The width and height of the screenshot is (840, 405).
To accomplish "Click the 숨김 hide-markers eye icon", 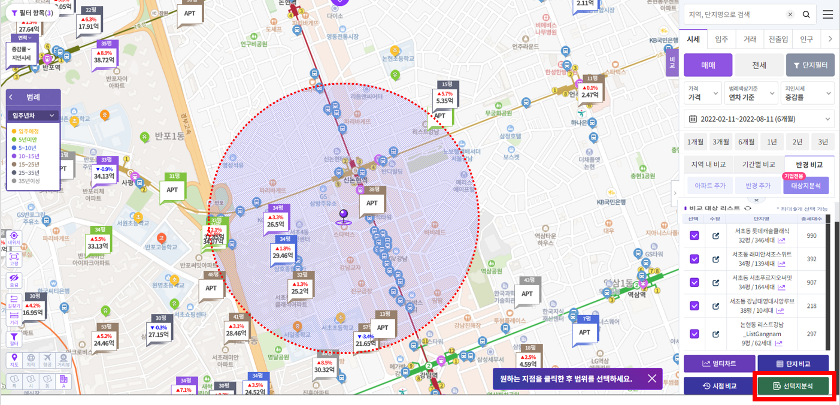I will tap(14, 280).
